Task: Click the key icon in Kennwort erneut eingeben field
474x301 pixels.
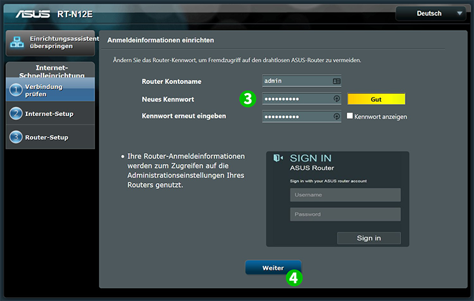Action: 337,117
